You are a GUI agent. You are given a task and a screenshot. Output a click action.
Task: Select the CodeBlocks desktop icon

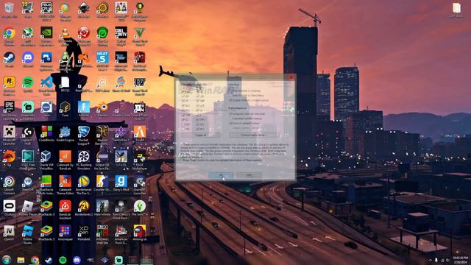tap(46, 134)
